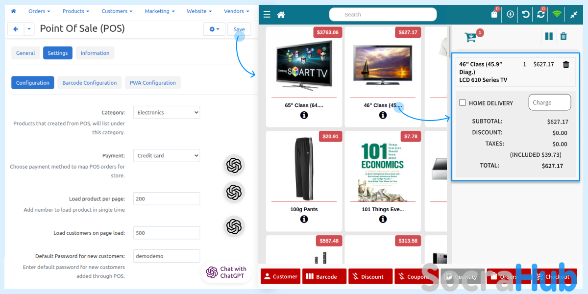View info for 65" Class TV

[x=304, y=115]
